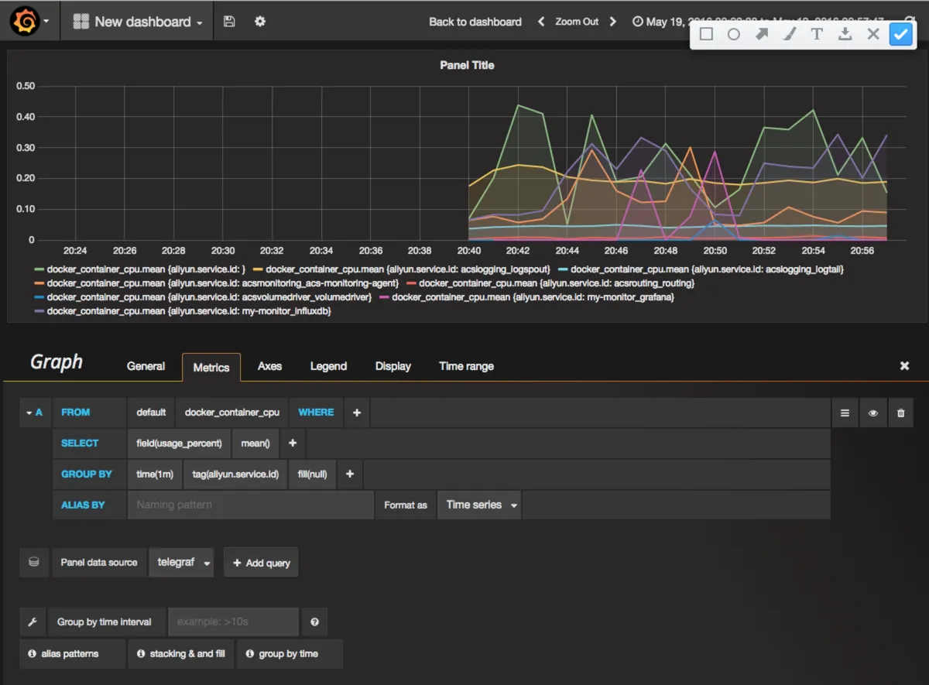Open the New dashboard dropdown
The width and height of the screenshot is (929, 685).
pos(138,22)
